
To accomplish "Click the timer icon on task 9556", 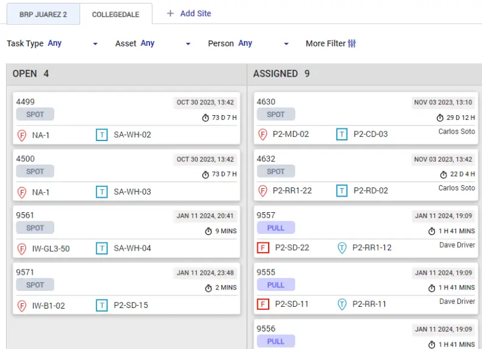I will (431, 344).
